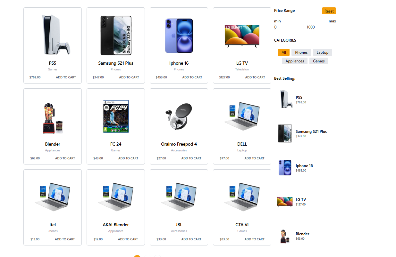
Task: Focus the maximum price input field
Action: pos(321,27)
